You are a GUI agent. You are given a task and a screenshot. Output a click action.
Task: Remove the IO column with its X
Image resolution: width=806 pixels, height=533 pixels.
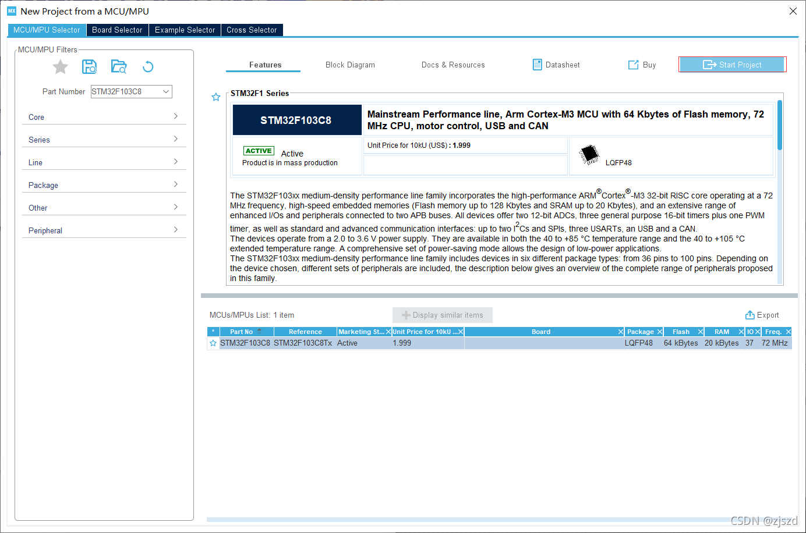click(x=758, y=332)
